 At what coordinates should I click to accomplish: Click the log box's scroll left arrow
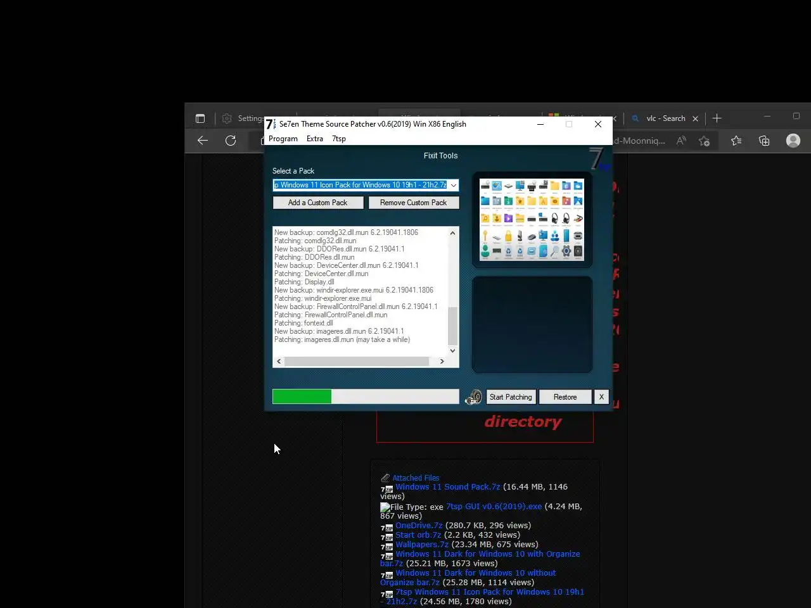279,361
